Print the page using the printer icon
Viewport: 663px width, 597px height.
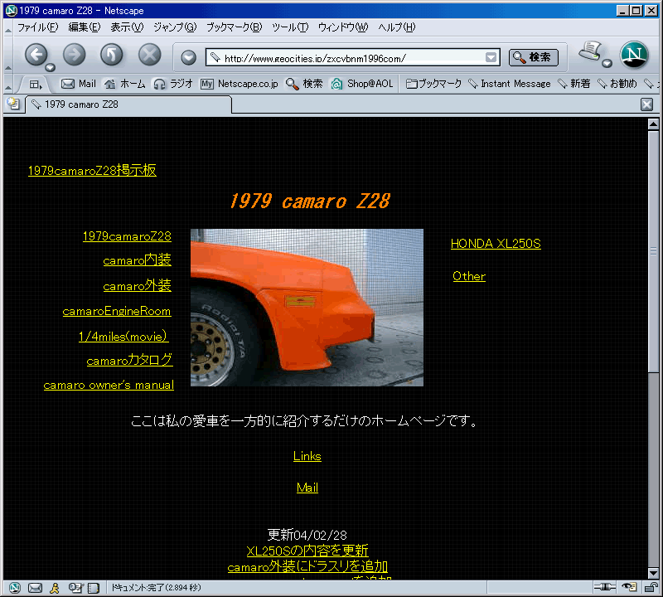[591, 51]
